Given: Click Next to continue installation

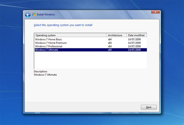Looking at the screenshot, I should 149,107.
